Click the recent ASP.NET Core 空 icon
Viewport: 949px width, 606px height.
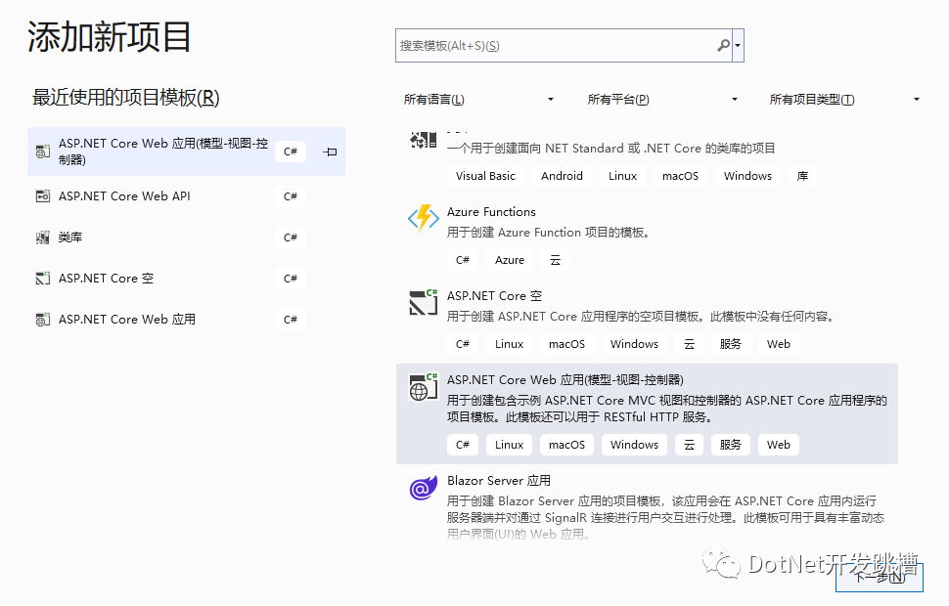tap(42, 279)
